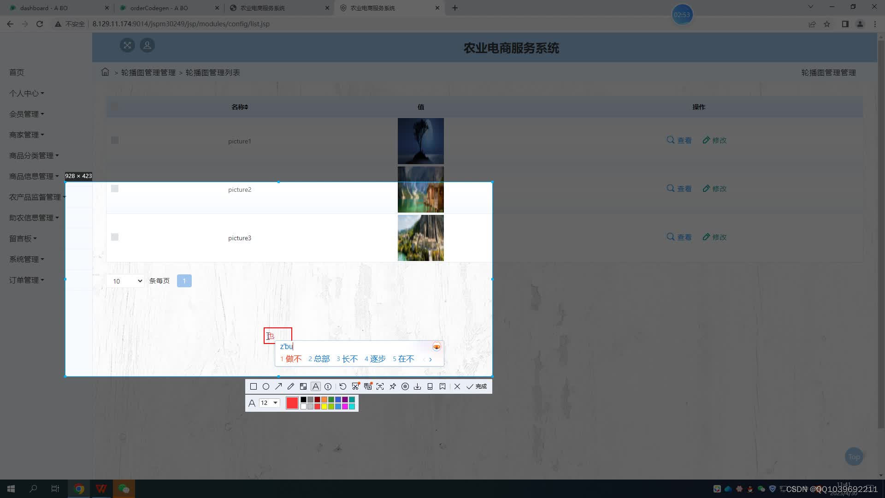
Task: Pick IME candidate 4 逐步
Action: (375, 359)
